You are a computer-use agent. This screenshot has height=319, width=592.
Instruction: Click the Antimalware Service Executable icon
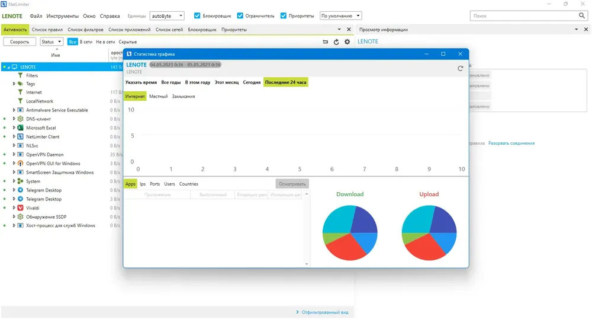(x=20, y=110)
